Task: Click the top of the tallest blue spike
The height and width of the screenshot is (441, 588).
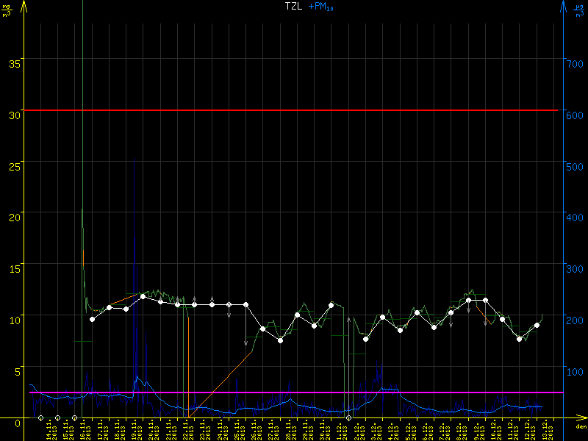Action: pos(134,158)
